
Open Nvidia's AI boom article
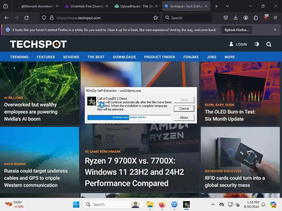tap(31, 112)
